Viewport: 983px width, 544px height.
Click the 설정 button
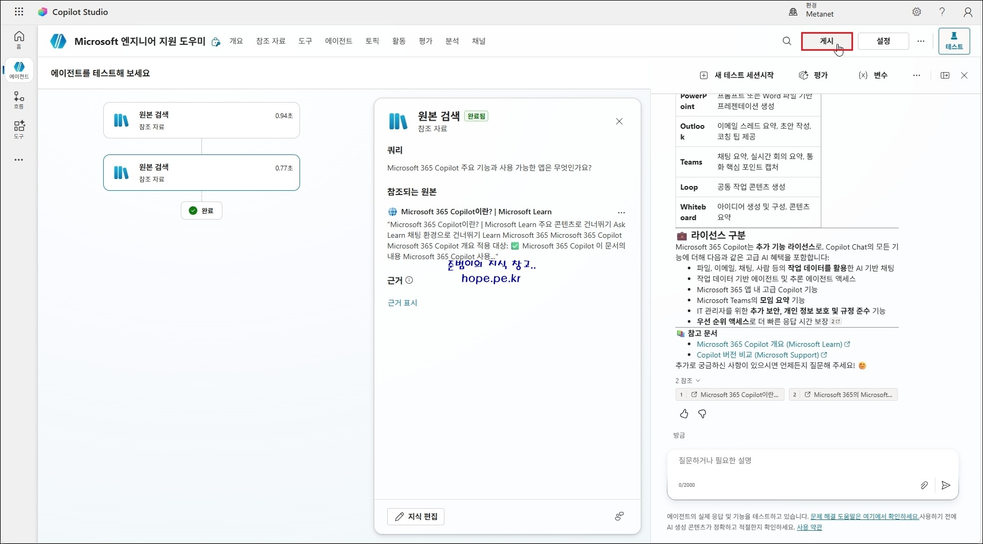coord(884,41)
